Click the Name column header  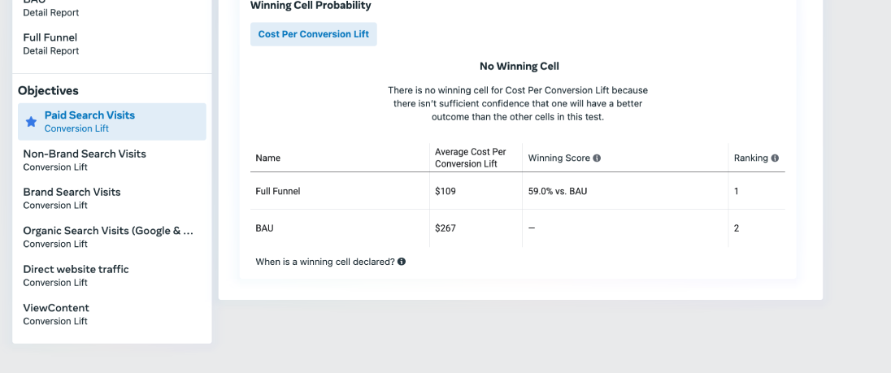pyautogui.click(x=267, y=158)
